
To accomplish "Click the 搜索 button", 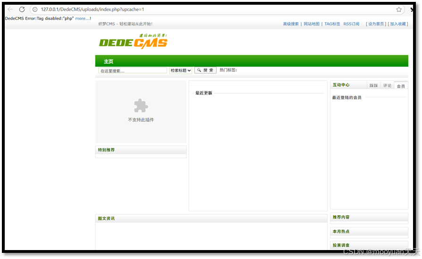I will [205, 70].
